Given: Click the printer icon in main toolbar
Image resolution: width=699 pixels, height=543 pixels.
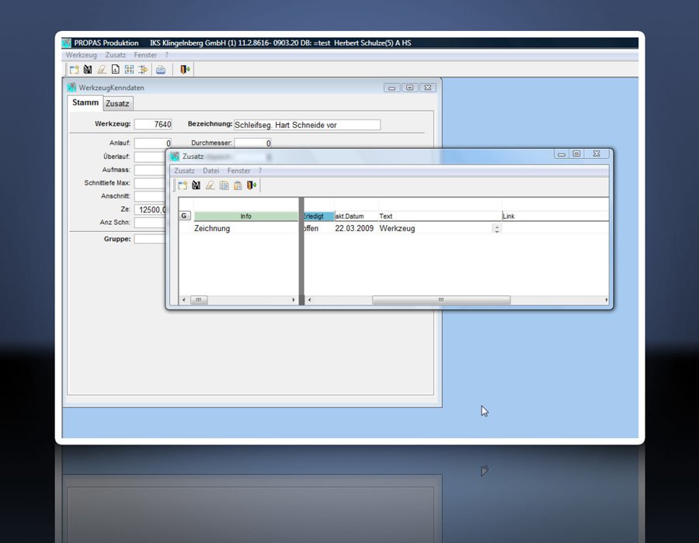Looking at the screenshot, I should pyautogui.click(x=161, y=70).
